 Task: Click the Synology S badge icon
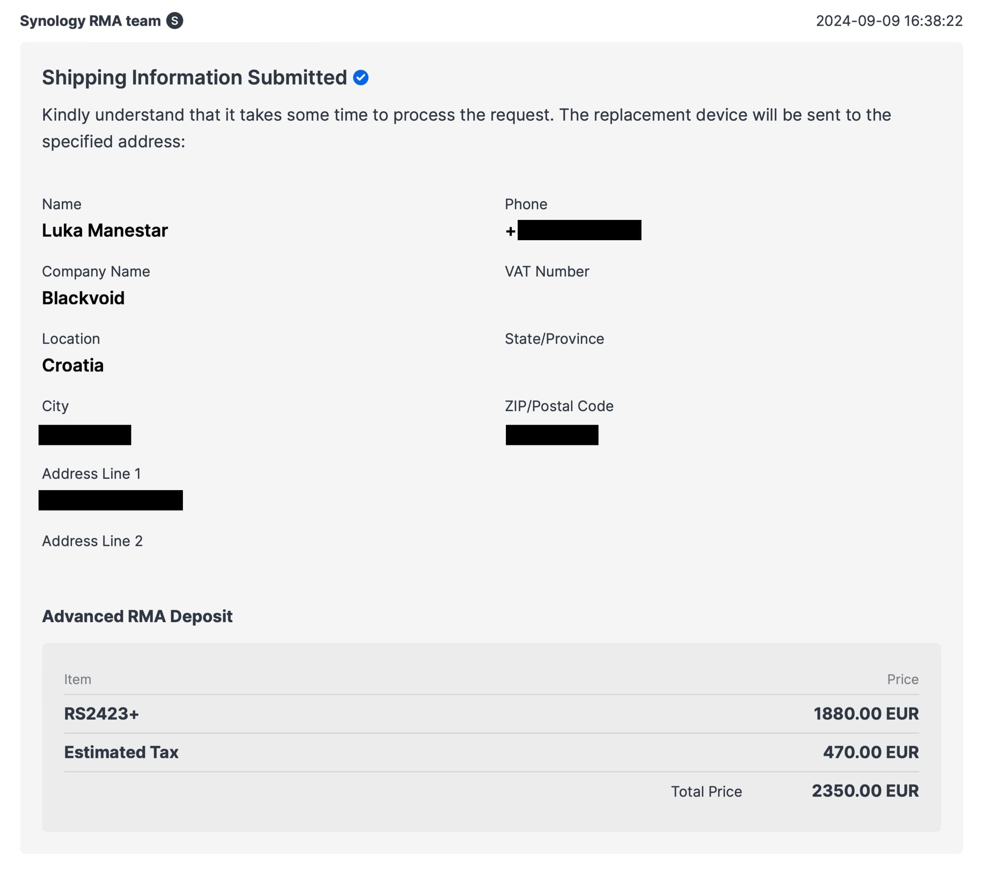tap(175, 21)
